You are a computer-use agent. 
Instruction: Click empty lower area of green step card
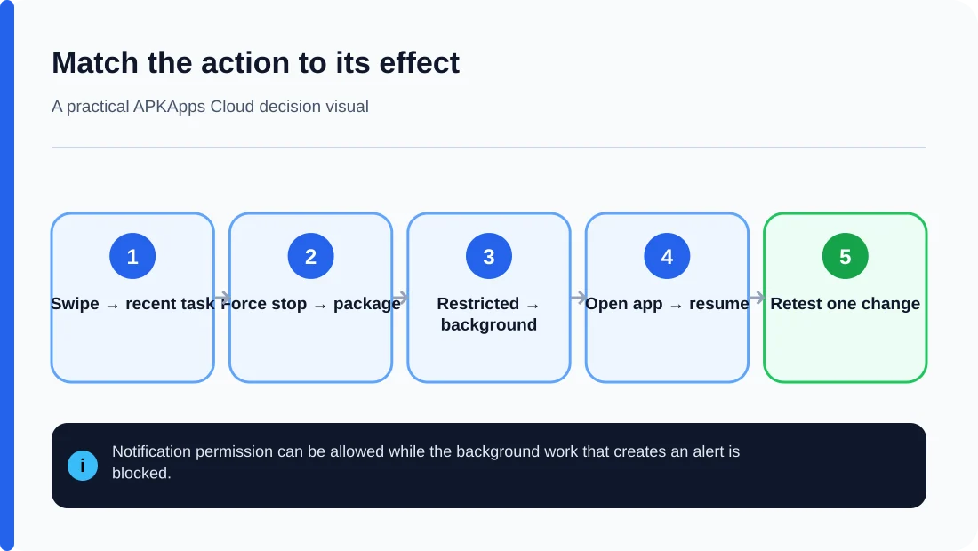click(x=846, y=352)
